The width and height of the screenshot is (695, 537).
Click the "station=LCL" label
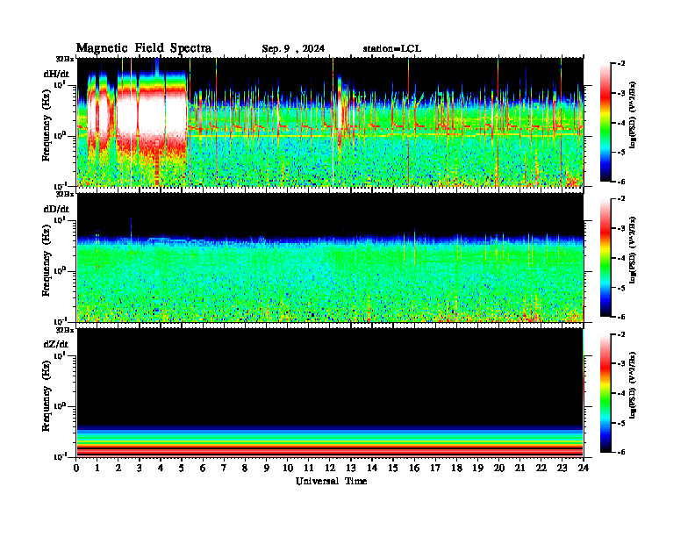pos(392,49)
